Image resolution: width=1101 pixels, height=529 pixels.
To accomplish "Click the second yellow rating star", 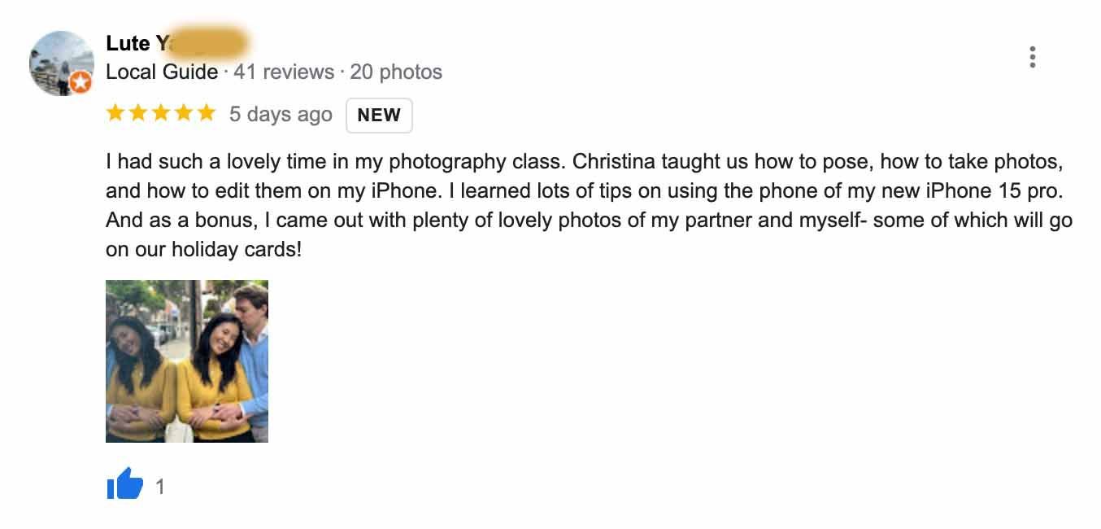I will [x=138, y=113].
